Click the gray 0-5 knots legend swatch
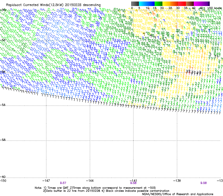Screen dimensions: 223x196 [x=135, y=4]
